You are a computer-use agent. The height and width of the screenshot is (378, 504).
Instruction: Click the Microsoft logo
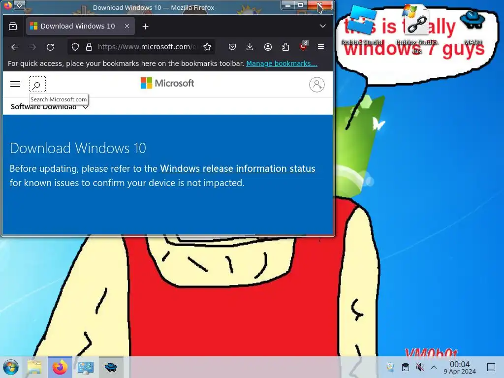click(167, 83)
